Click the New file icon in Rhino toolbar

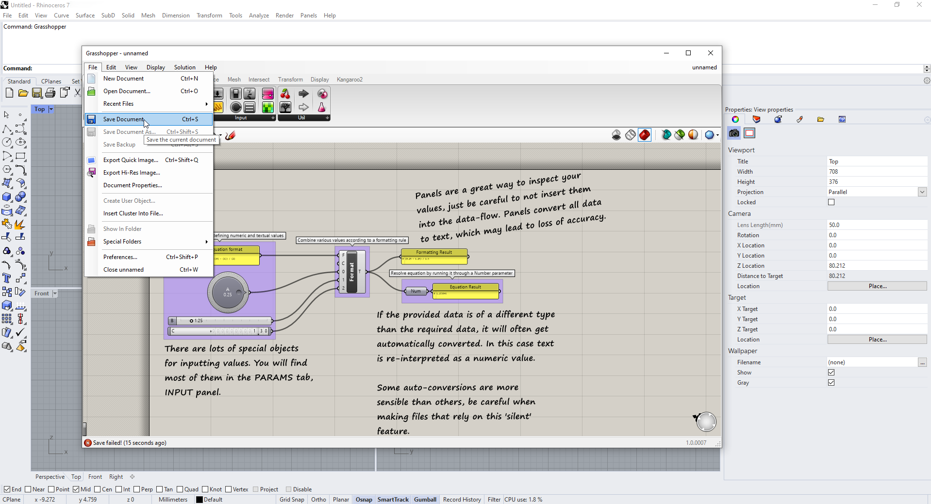pos(9,93)
